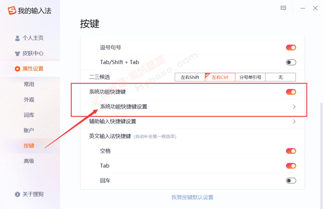Expand 系统功能快捷键设置 chevron
Screen dimensions: 324x209
point(294,107)
